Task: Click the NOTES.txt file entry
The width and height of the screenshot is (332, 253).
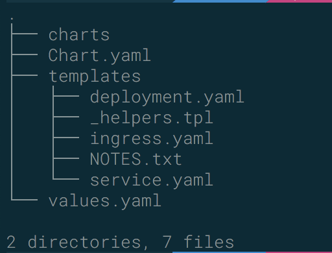Action: (136, 159)
